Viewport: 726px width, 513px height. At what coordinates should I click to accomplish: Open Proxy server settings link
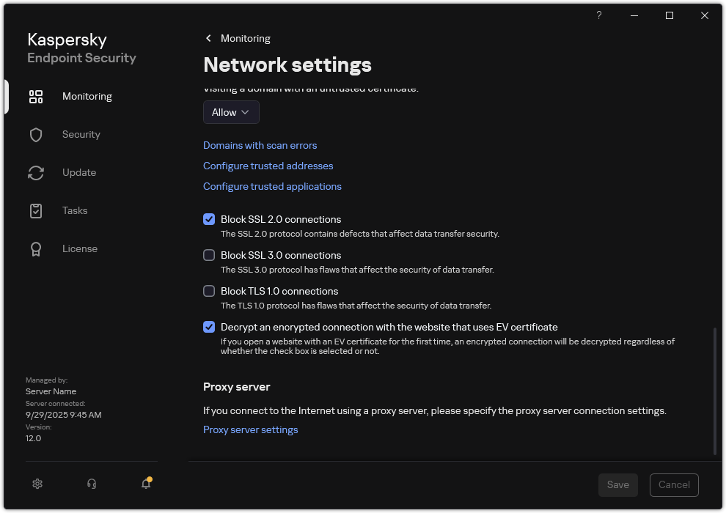pyautogui.click(x=250, y=429)
